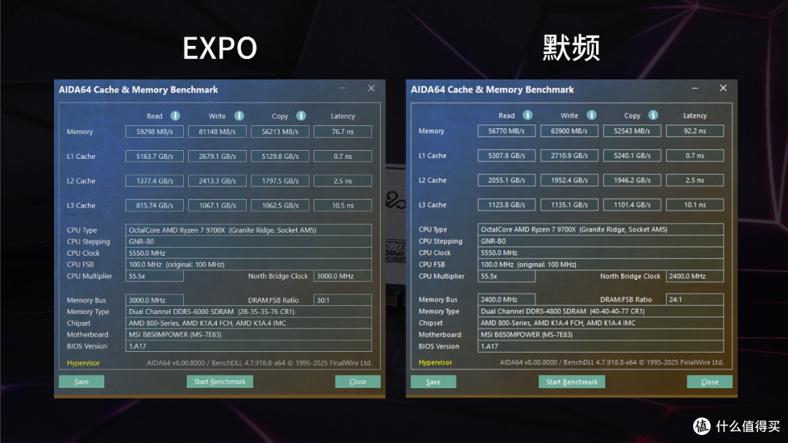The width and height of the screenshot is (788, 443).
Task: Click Read info icon in EXPO window
Action: tap(175, 116)
